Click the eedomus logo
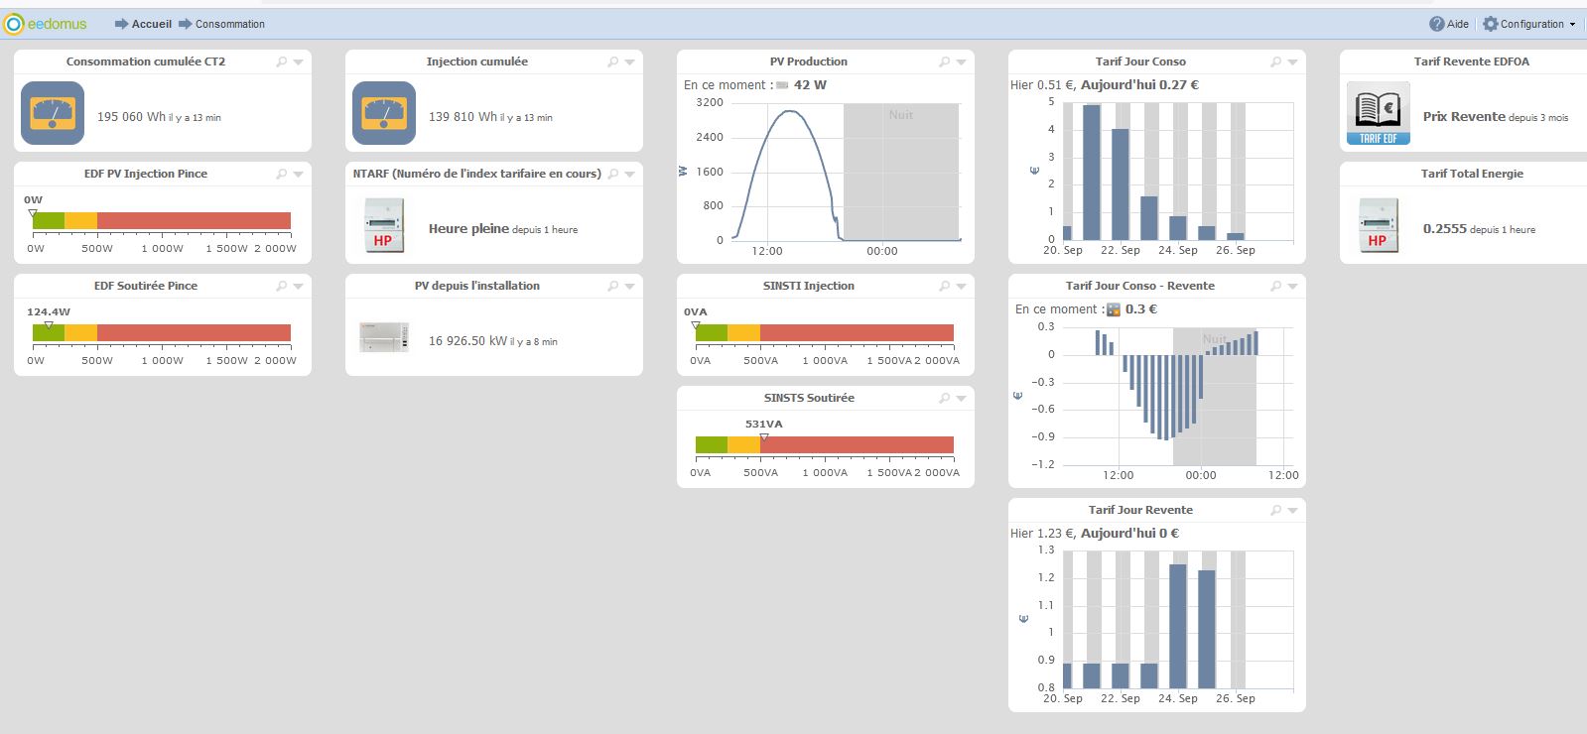This screenshot has width=1587, height=734. coord(46,24)
